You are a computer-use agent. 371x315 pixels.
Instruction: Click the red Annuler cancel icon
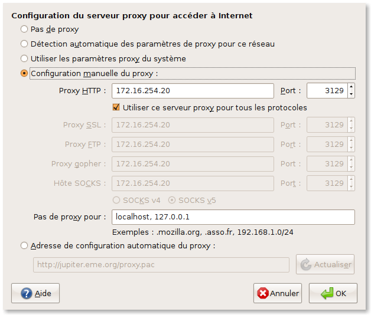coord(263,293)
